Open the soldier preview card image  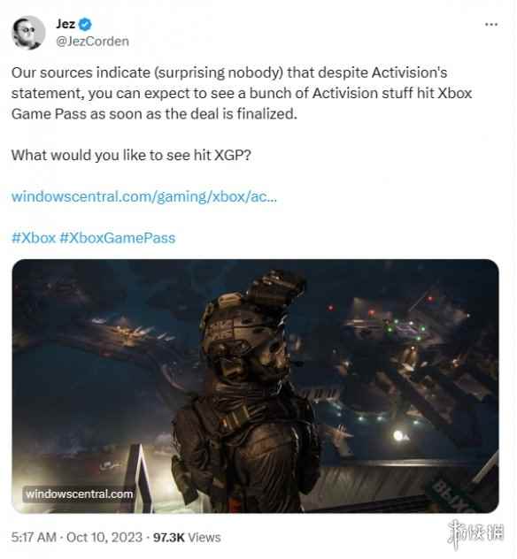(x=256, y=387)
